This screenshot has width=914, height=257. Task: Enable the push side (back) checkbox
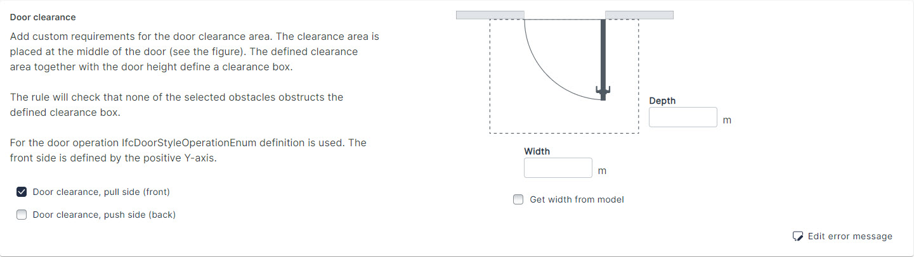tap(22, 215)
